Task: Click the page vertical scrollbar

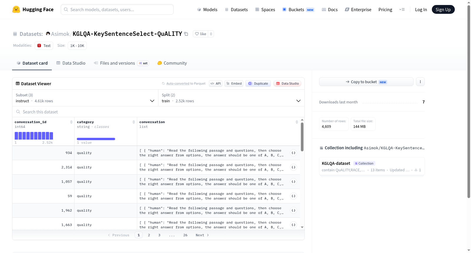Action: [469, 101]
